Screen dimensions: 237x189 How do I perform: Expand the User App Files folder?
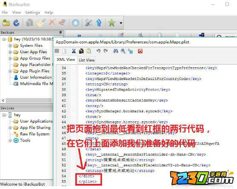[10, 52]
